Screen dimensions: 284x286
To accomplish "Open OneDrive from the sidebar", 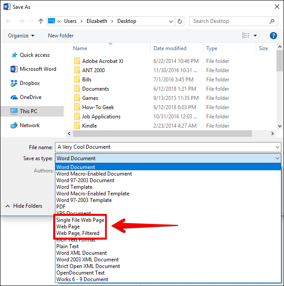I will (x=30, y=97).
